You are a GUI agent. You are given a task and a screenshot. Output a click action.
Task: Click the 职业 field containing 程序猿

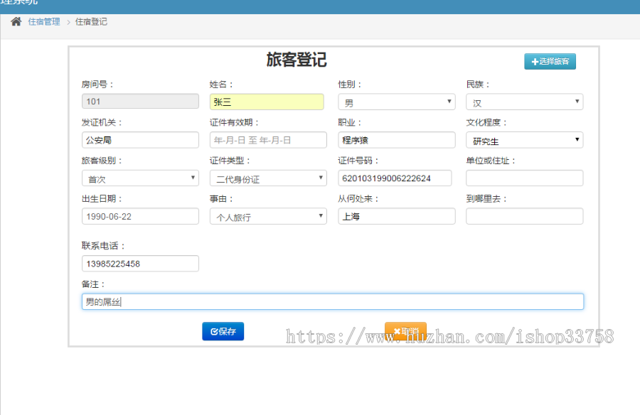396,140
